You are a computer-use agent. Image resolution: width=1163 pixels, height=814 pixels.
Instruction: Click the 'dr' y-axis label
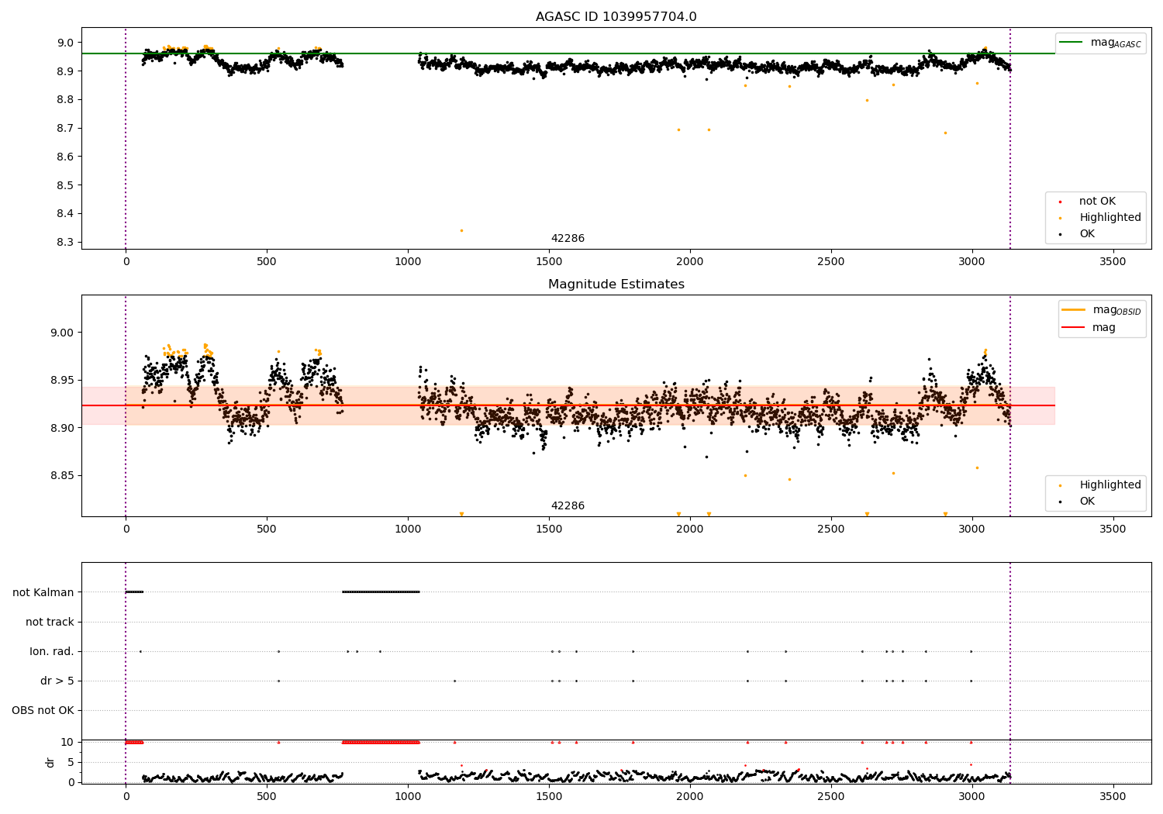[50, 762]
